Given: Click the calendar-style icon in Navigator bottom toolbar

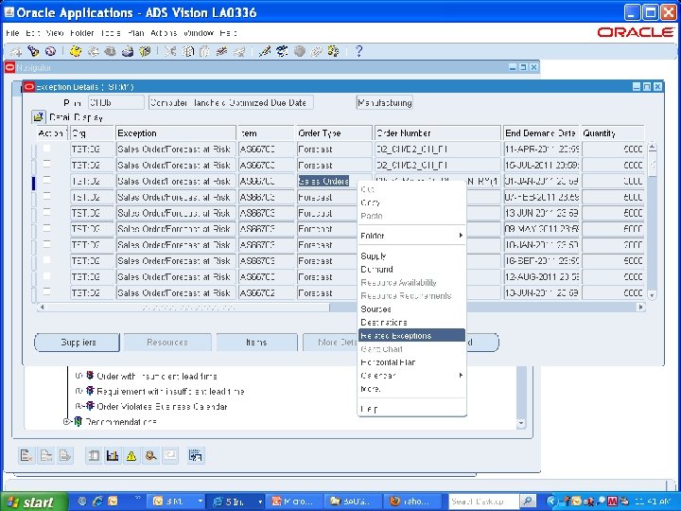Looking at the screenshot, I should click(195, 455).
